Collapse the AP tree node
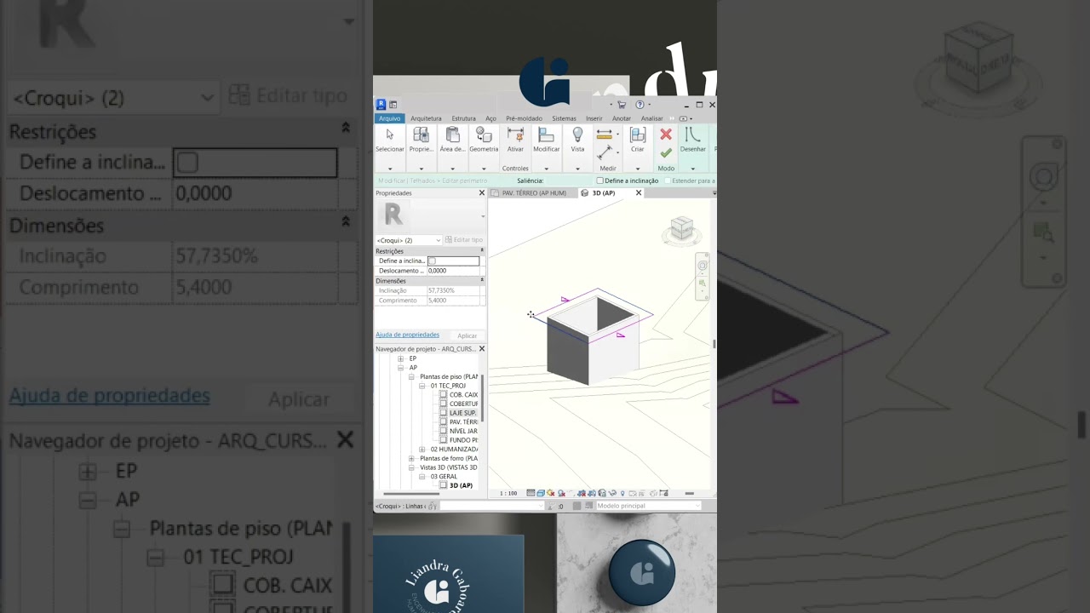The image size is (1090, 613). point(400,368)
